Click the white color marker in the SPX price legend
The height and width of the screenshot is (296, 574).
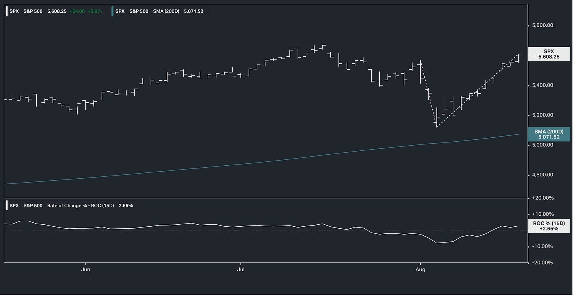6,11
